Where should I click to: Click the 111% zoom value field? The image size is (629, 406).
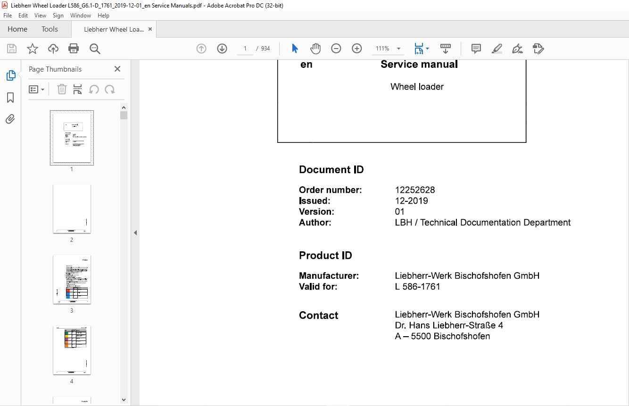click(x=382, y=49)
